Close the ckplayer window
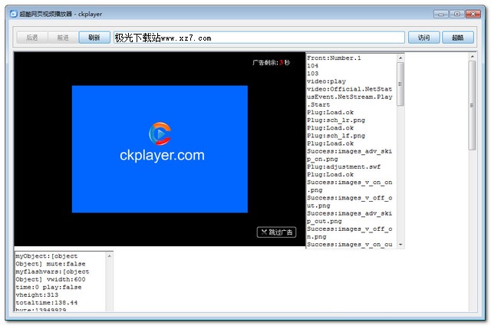Image resolution: width=491 pixels, height=326 pixels. 473,14
